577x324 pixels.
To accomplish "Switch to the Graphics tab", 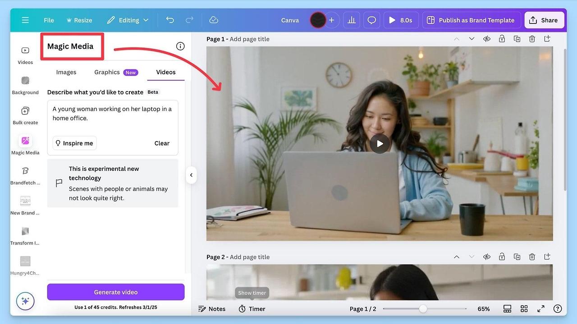I will coord(116,72).
